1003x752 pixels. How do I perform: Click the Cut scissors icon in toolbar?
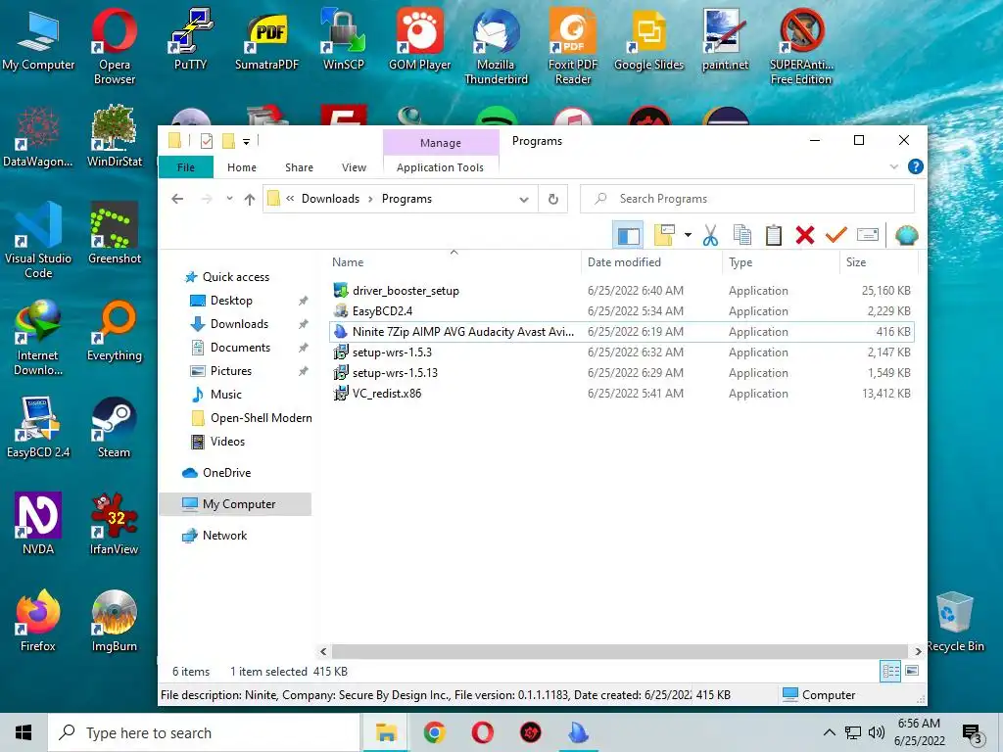point(710,235)
